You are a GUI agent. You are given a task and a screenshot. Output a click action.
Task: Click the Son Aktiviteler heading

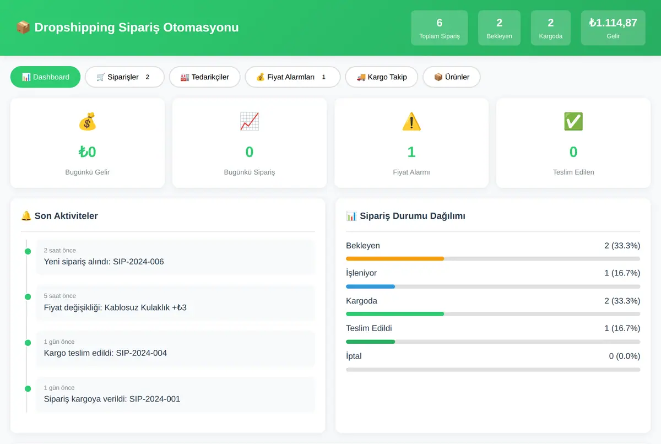coord(66,216)
